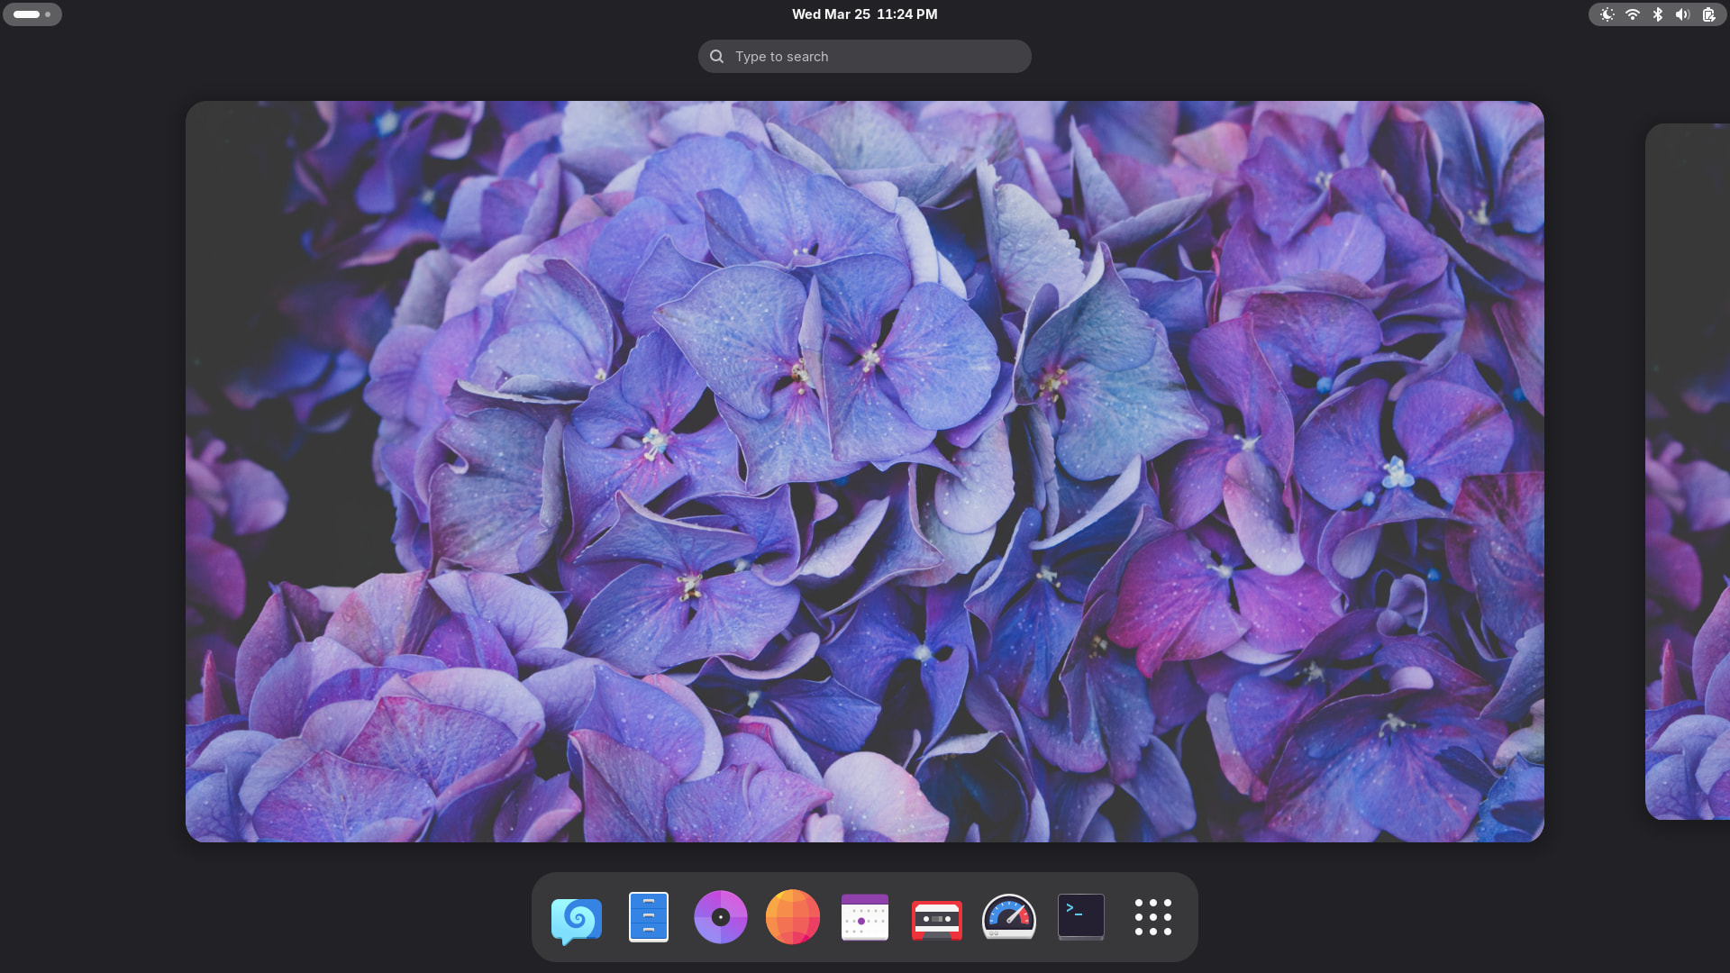1730x973 pixels.
Task: Click the magnifier icon in search bar
Action: pyautogui.click(x=717, y=57)
